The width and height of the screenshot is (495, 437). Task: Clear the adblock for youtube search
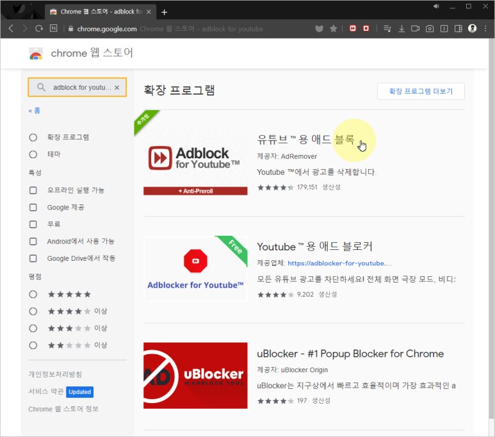click(x=117, y=88)
